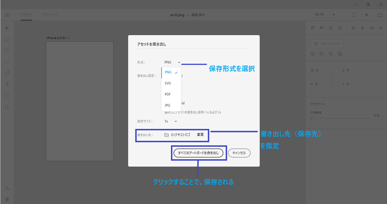Select the Rectangle tool

[x=7, y=39]
